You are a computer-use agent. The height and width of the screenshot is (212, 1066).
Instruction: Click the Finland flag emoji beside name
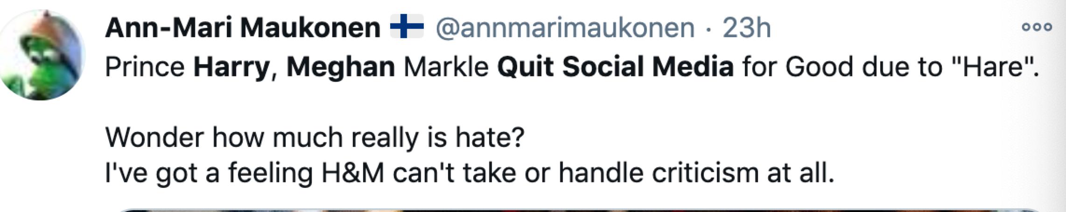[x=406, y=26]
